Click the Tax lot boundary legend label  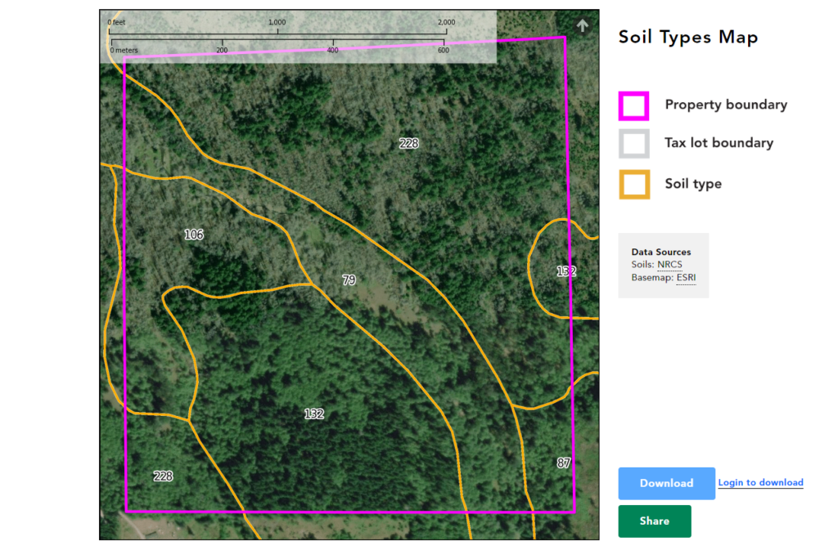pos(719,143)
